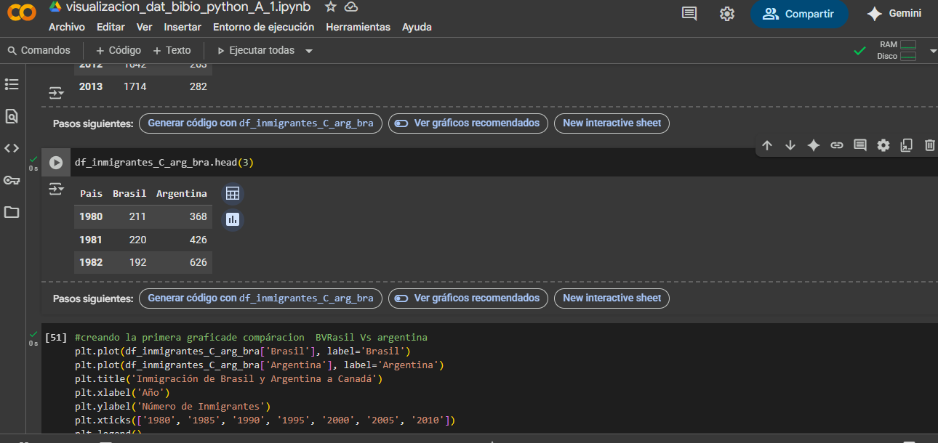938x443 pixels.
Task: Expand the Ejecutar todas dropdown arrow
Action: 309,51
